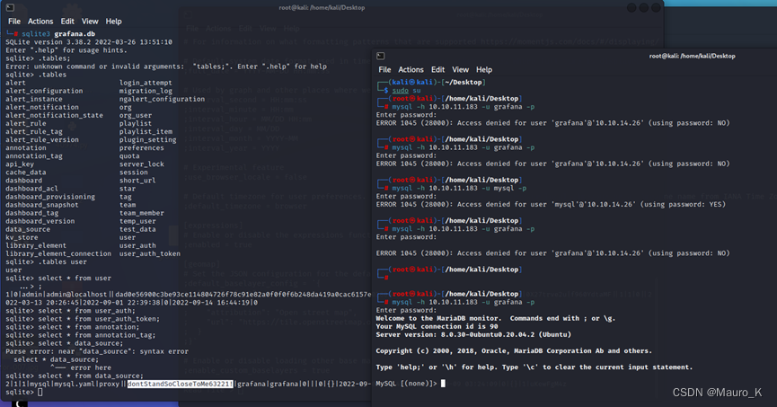Select the alert_rule_version table name
This screenshot has height=407, width=777.
[42, 139]
